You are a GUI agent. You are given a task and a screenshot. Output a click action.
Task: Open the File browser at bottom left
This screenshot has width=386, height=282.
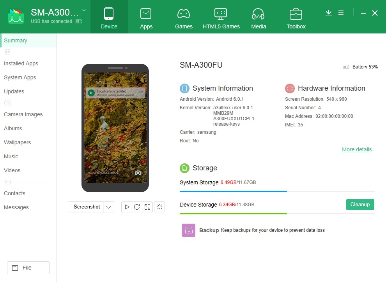point(28,268)
